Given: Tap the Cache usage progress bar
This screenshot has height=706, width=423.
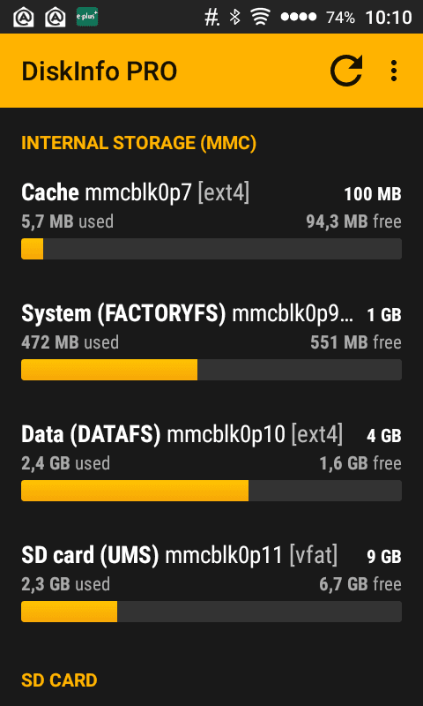Looking at the screenshot, I should 211,249.
